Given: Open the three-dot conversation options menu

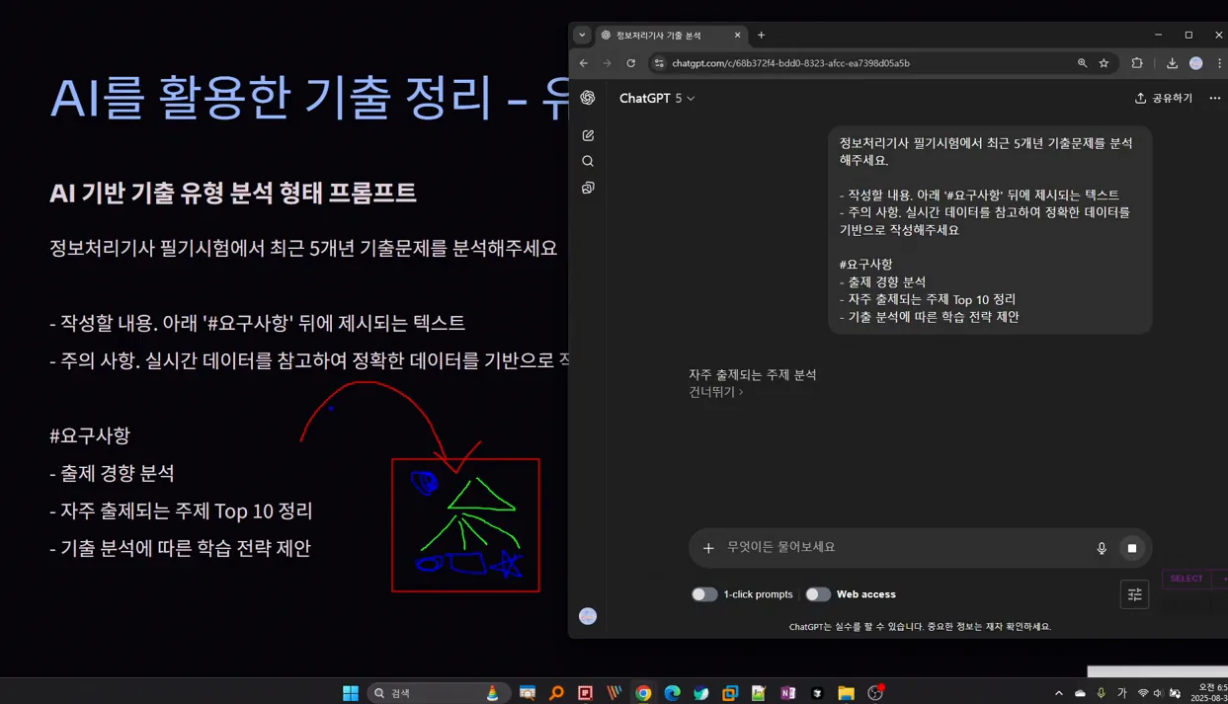Looking at the screenshot, I should point(1215,98).
